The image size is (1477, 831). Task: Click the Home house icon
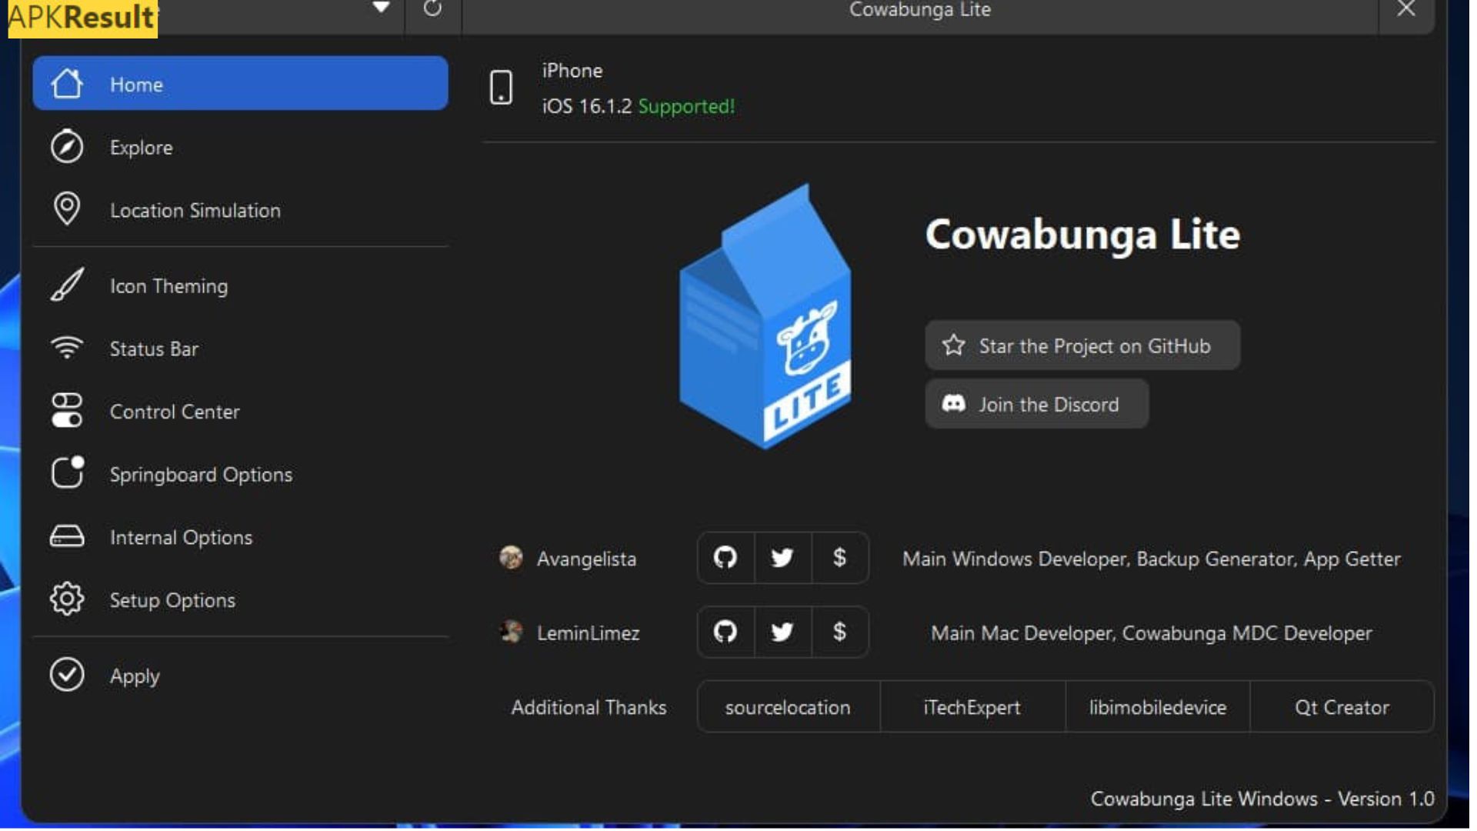[x=67, y=83]
